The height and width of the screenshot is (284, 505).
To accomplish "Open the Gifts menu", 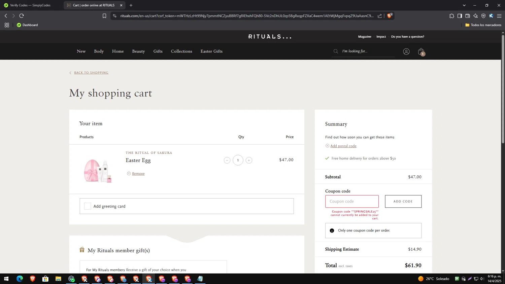I will point(158,51).
